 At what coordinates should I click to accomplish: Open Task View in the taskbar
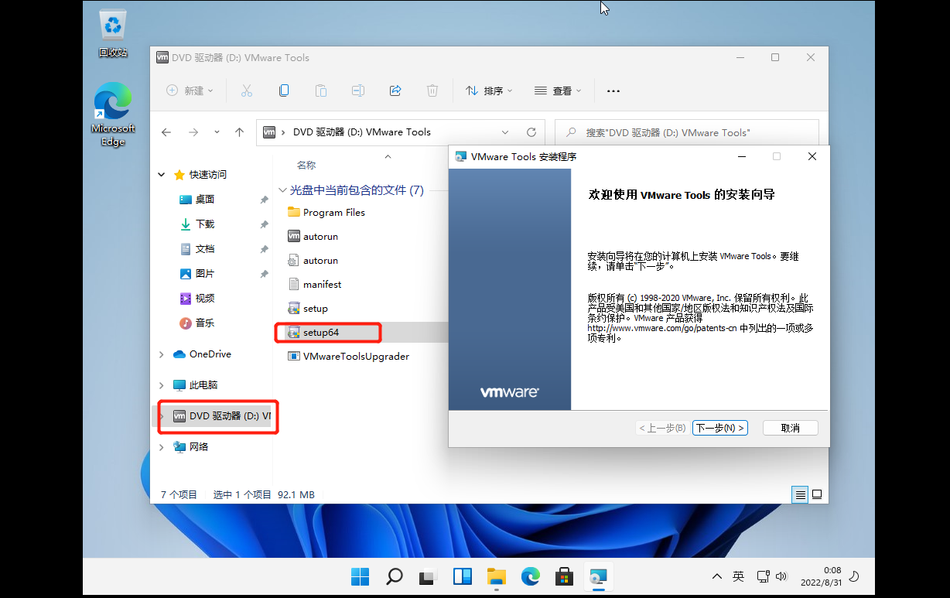428,576
